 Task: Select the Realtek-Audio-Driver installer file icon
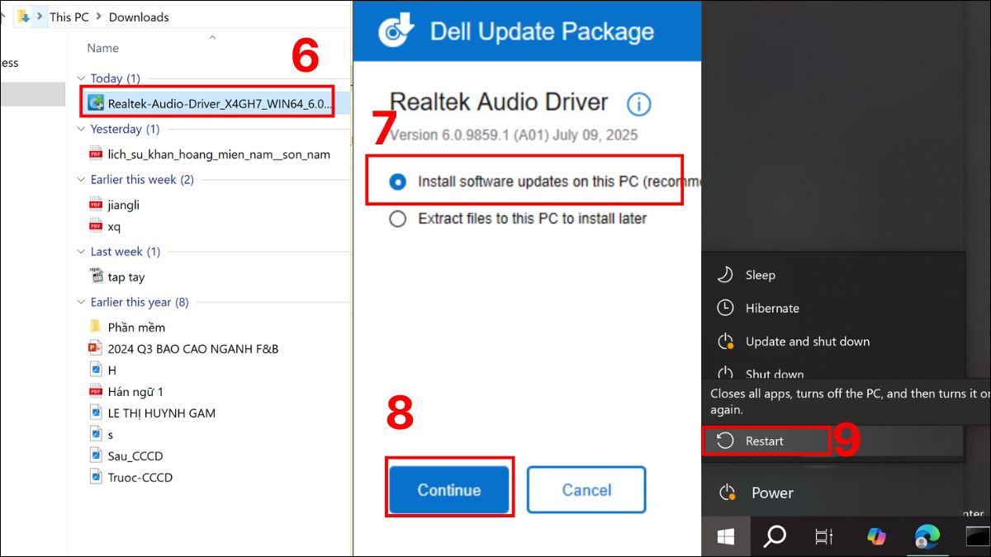pos(97,104)
